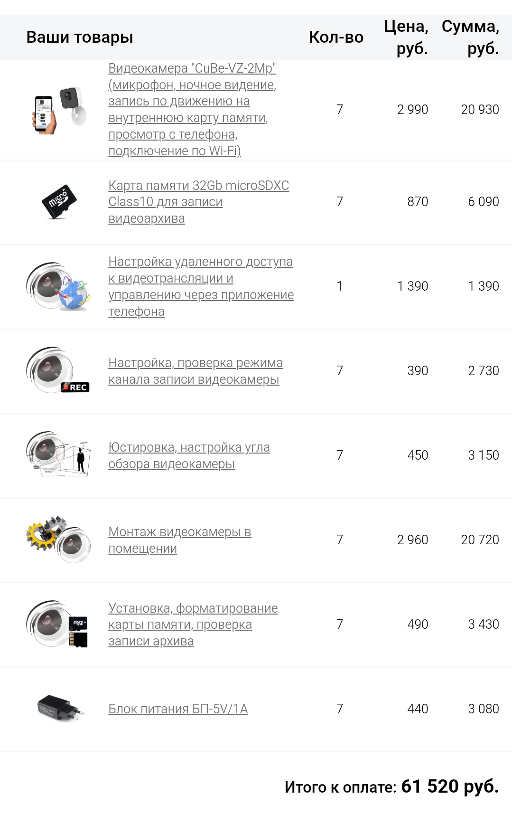Screen dimensions: 512x824
Task: Click the 20 930 sum for the camera
Action: point(479,110)
